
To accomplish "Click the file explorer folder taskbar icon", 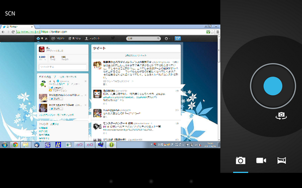I will [26, 145].
